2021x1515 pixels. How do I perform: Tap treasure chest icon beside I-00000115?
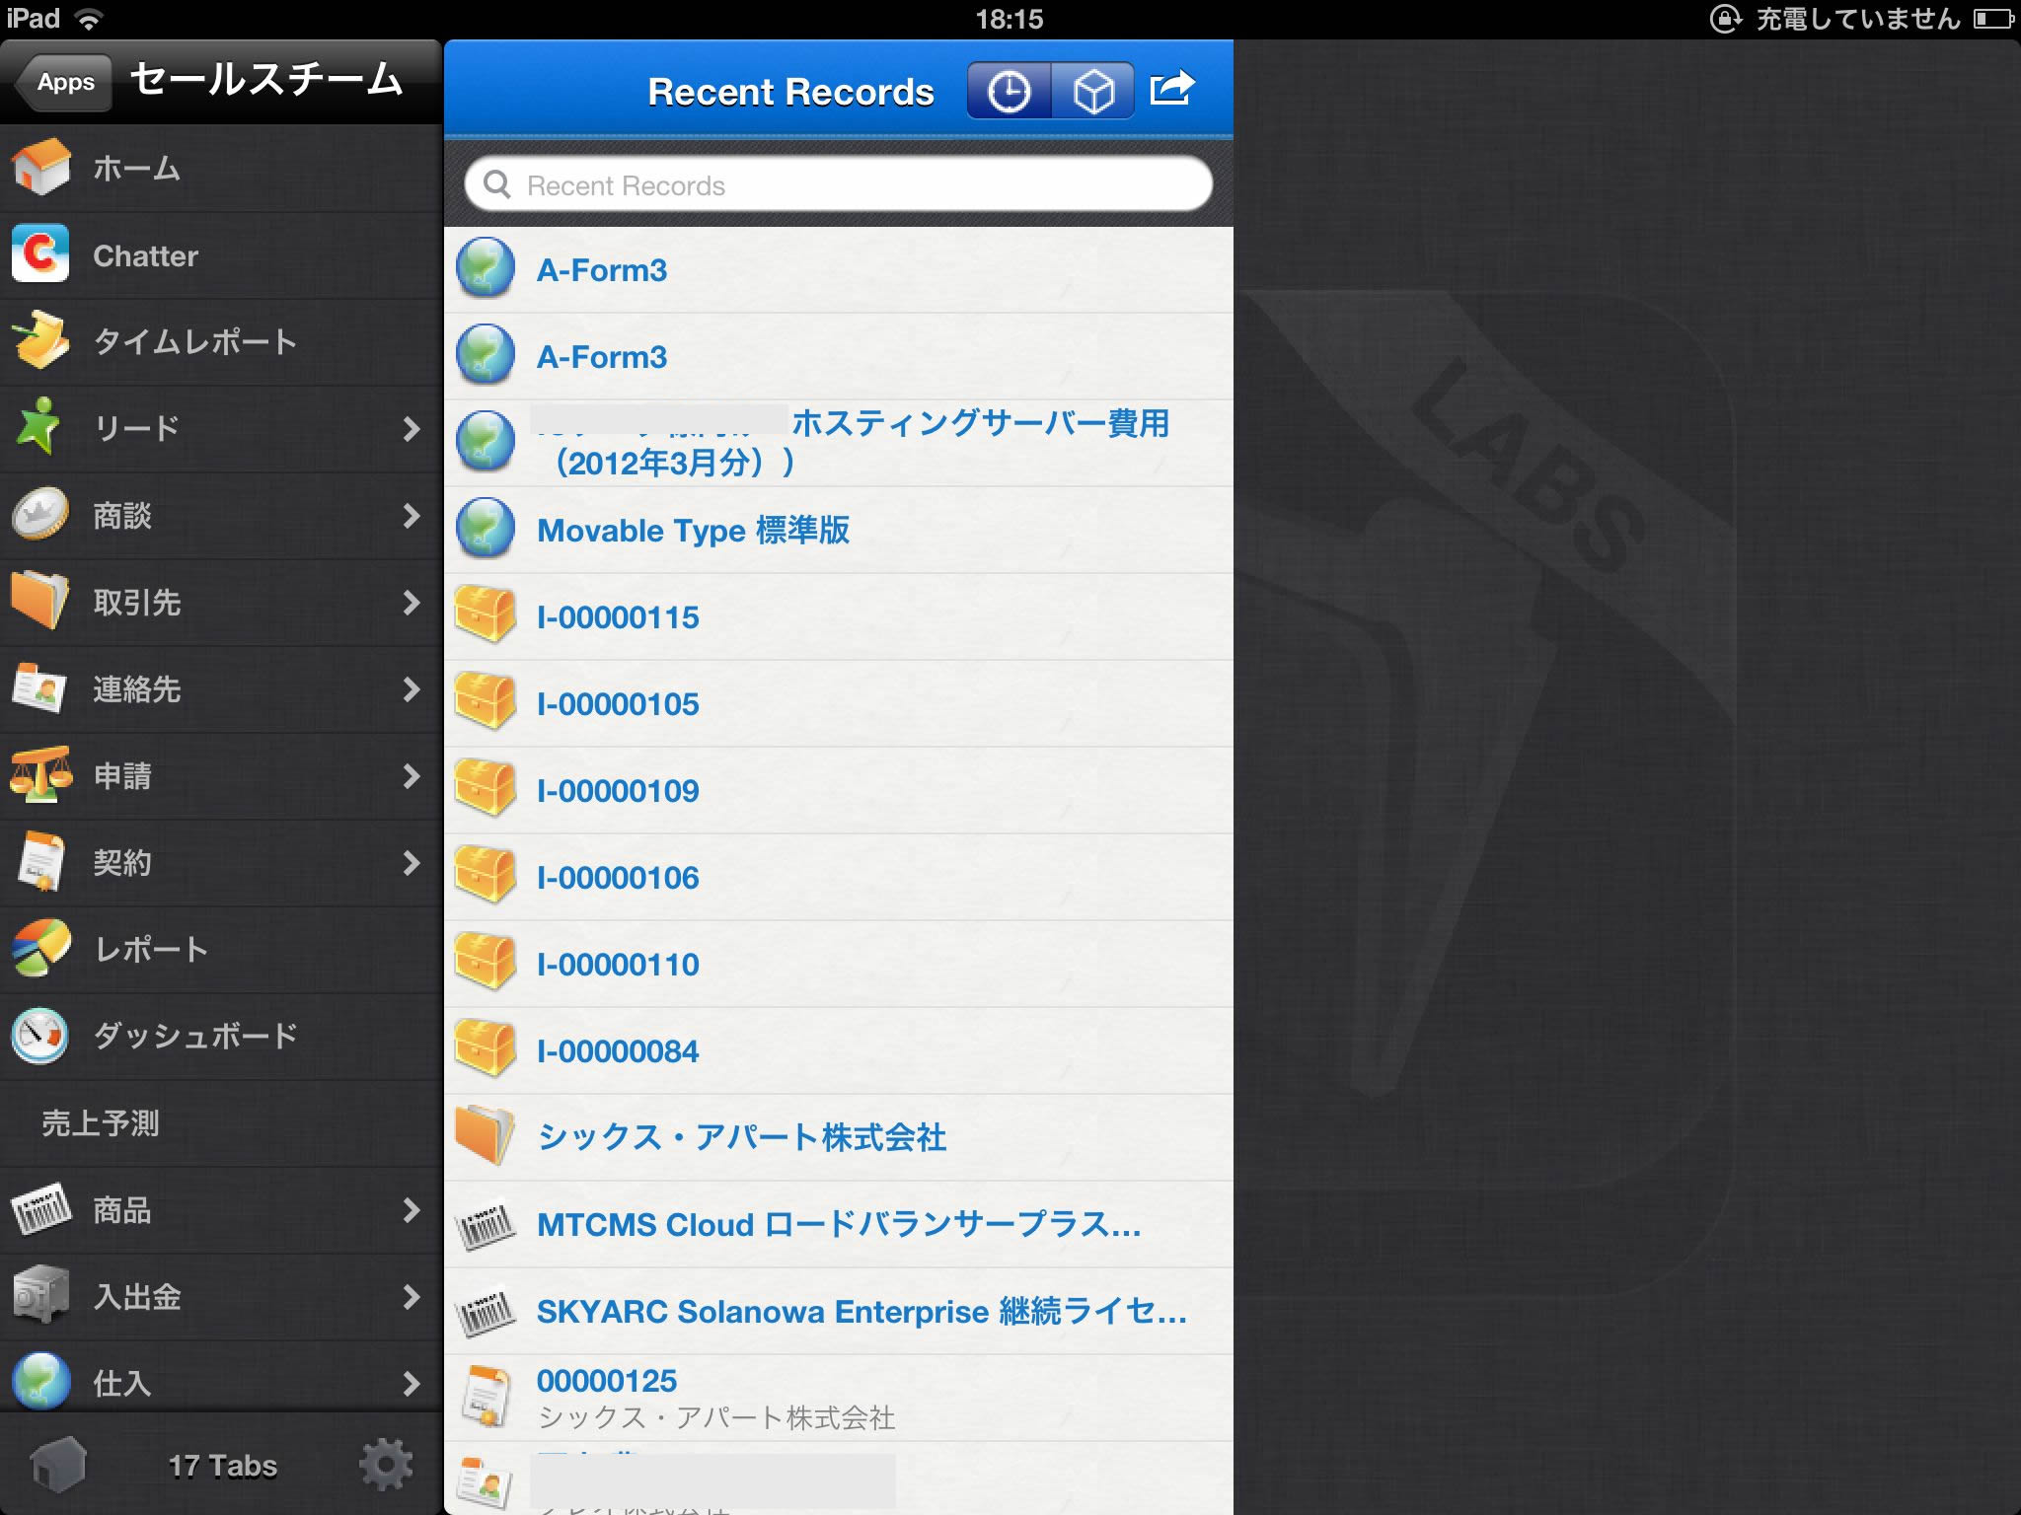click(485, 615)
